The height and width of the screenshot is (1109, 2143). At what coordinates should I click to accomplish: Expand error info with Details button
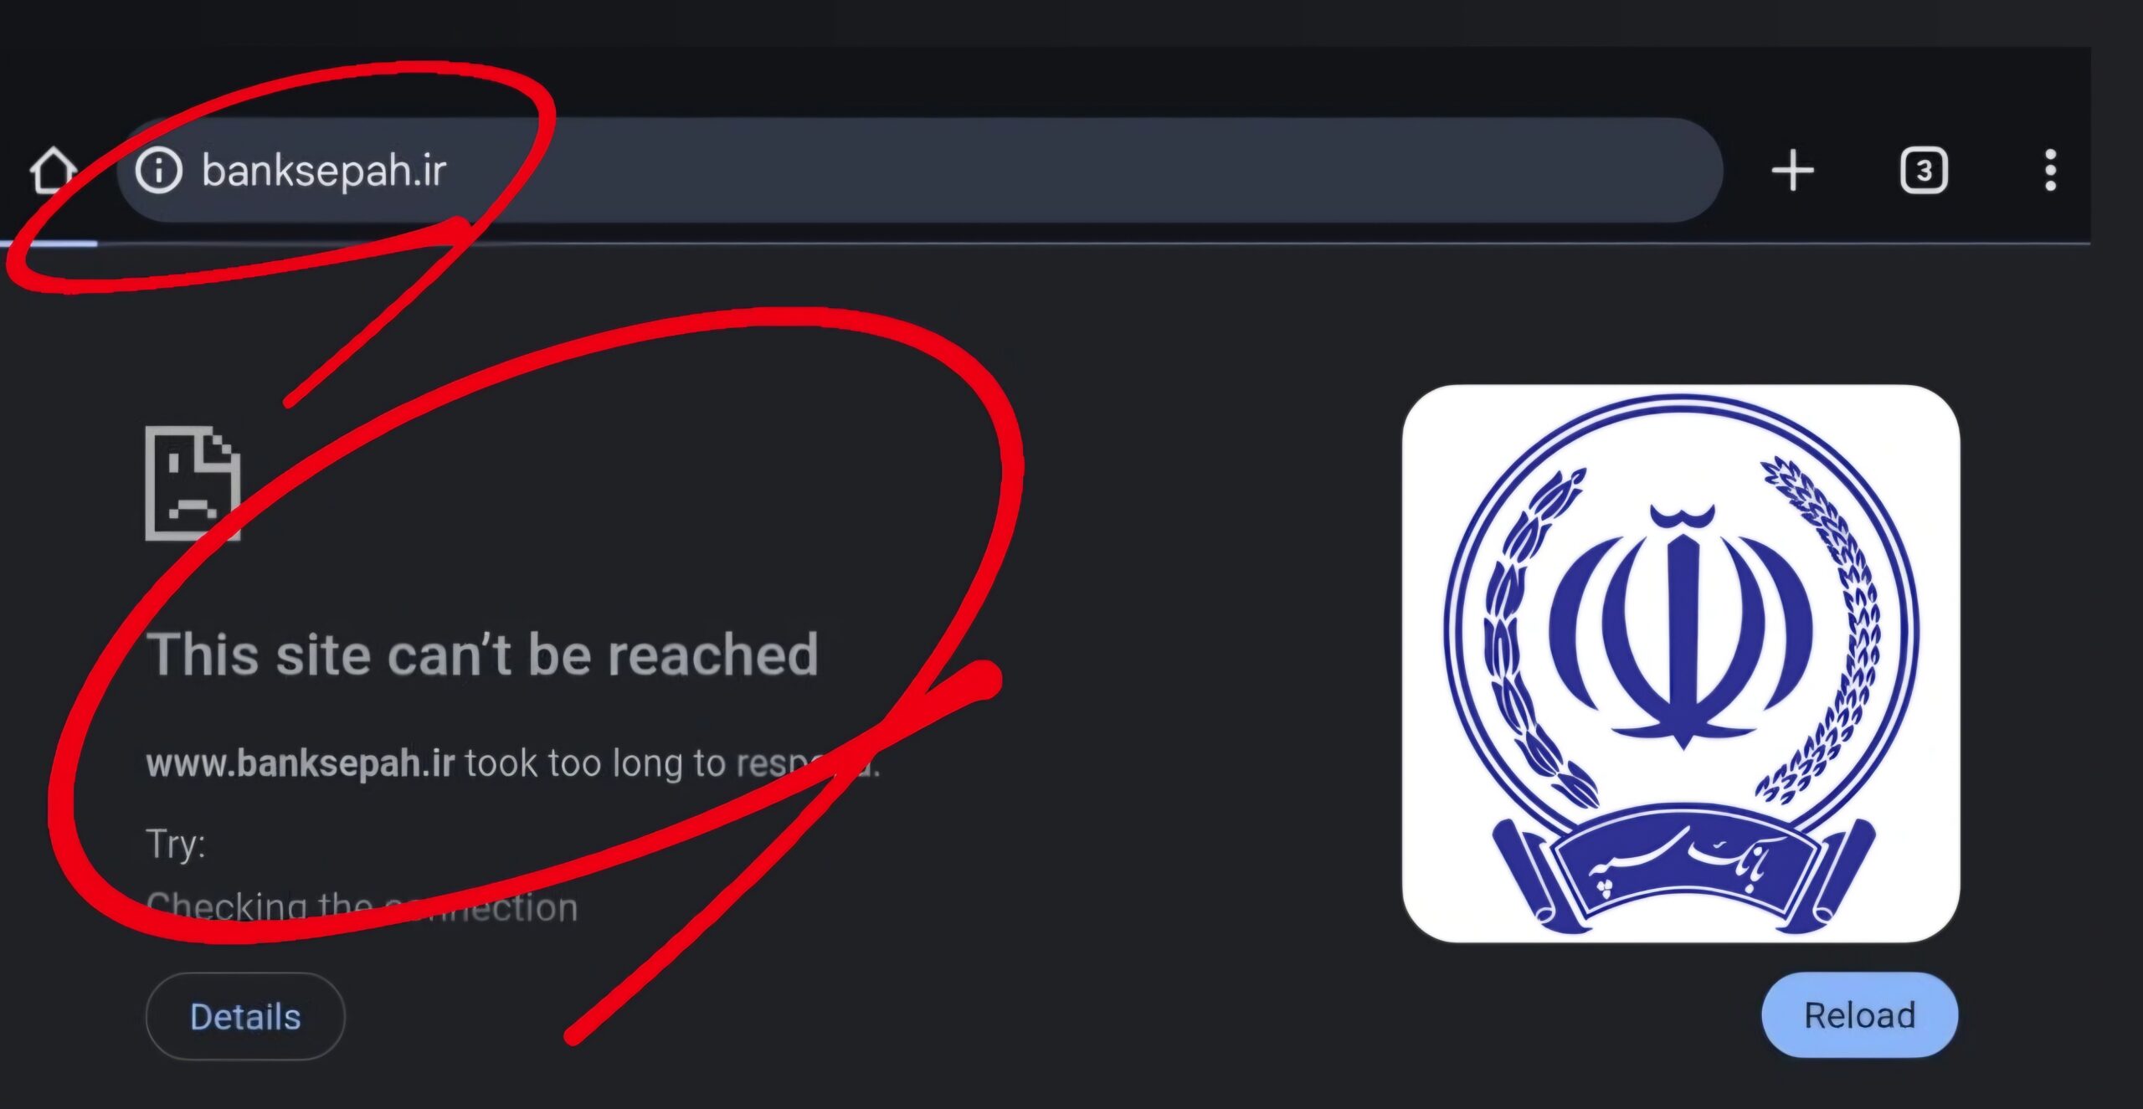pyautogui.click(x=245, y=1016)
